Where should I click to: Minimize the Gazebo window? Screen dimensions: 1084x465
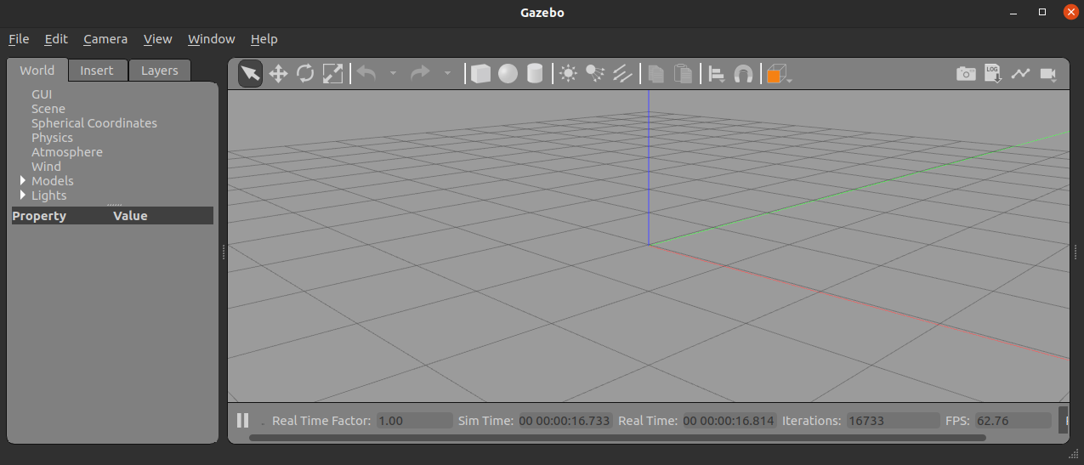tap(1013, 12)
